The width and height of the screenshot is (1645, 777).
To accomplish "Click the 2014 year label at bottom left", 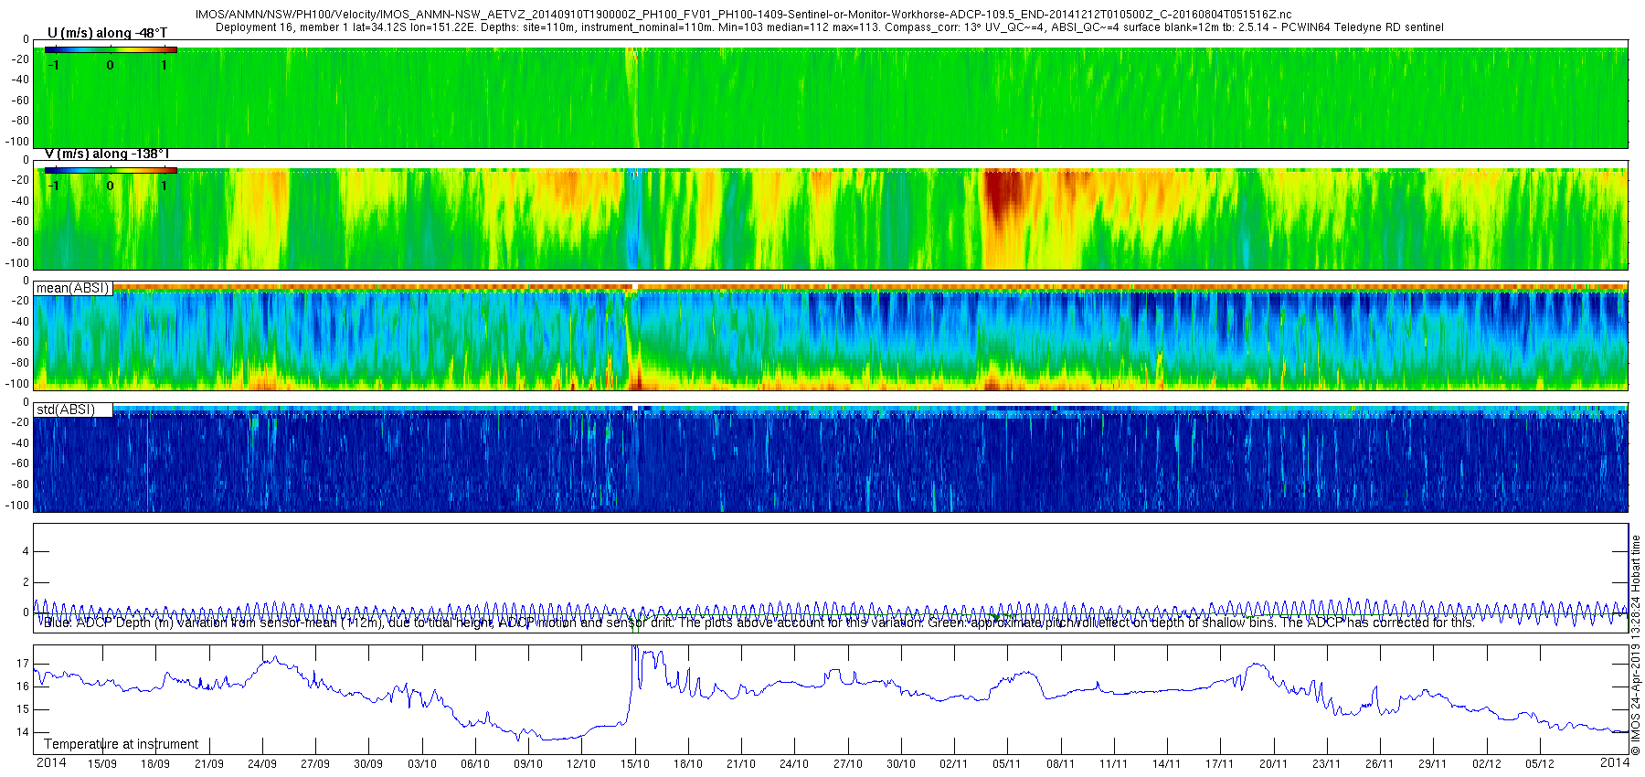I will tap(51, 762).
